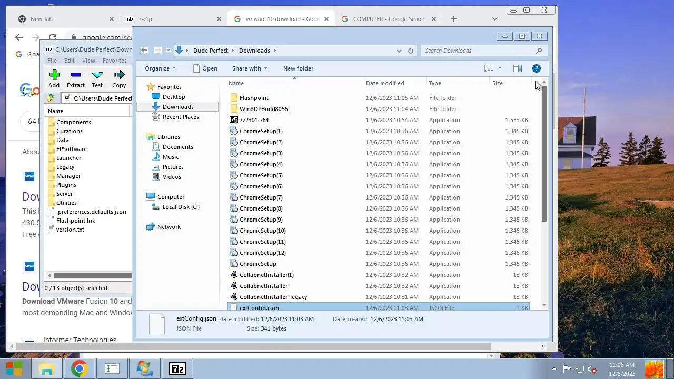674x379 pixels.
Task: Go back in Chrome browser
Action: pos(19,37)
